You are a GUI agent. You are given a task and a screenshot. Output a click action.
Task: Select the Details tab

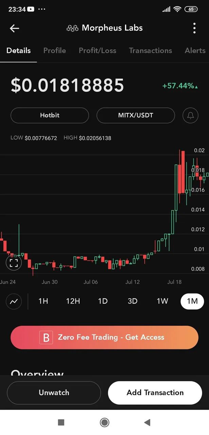pyautogui.click(x=18, y=51)
